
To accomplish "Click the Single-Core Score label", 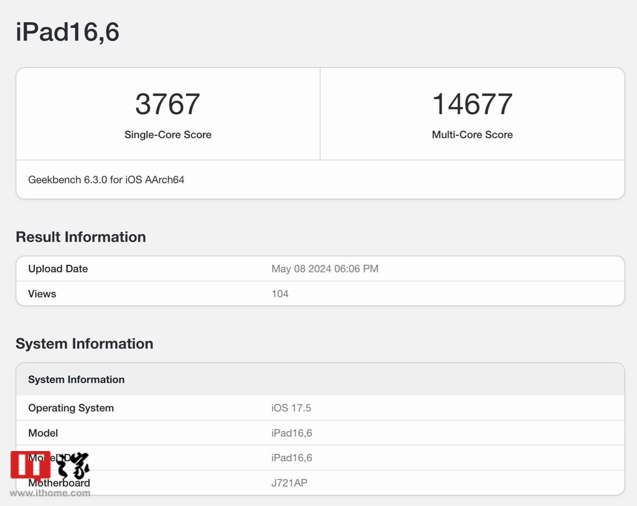I will click(168, 134).
